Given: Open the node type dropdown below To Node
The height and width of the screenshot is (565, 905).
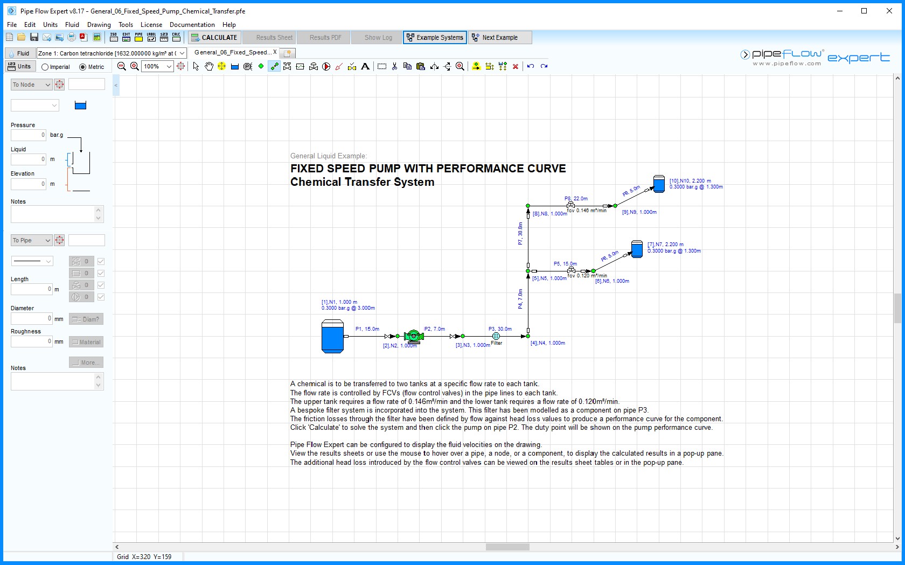Looking at the screenshot, I should [35, 106].
